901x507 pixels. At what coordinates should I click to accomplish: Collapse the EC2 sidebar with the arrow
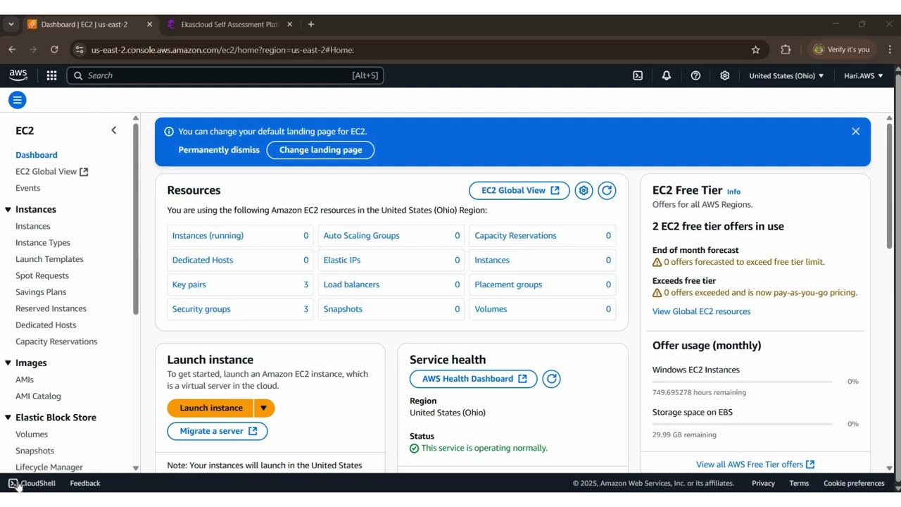(x=114, y=130)
